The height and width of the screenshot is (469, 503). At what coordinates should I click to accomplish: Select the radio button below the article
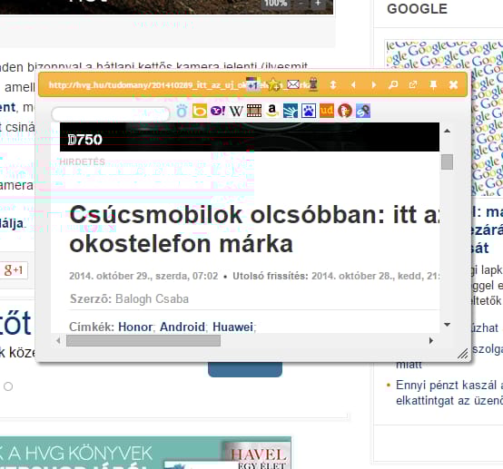tap(8, 386)
